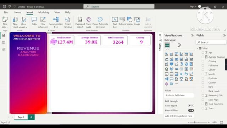Check the Products field checkbox
The height and width of the screenshot is (128, 227).
[x=203, y=78]
